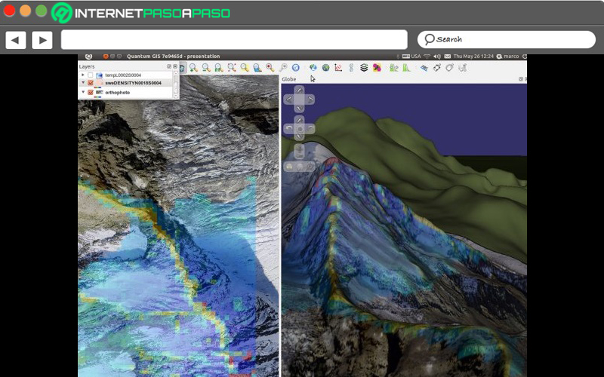Viewport: 604px width, 377px height.
Task: Click the right icon in globe bottom control row
Action: [310, 167]
